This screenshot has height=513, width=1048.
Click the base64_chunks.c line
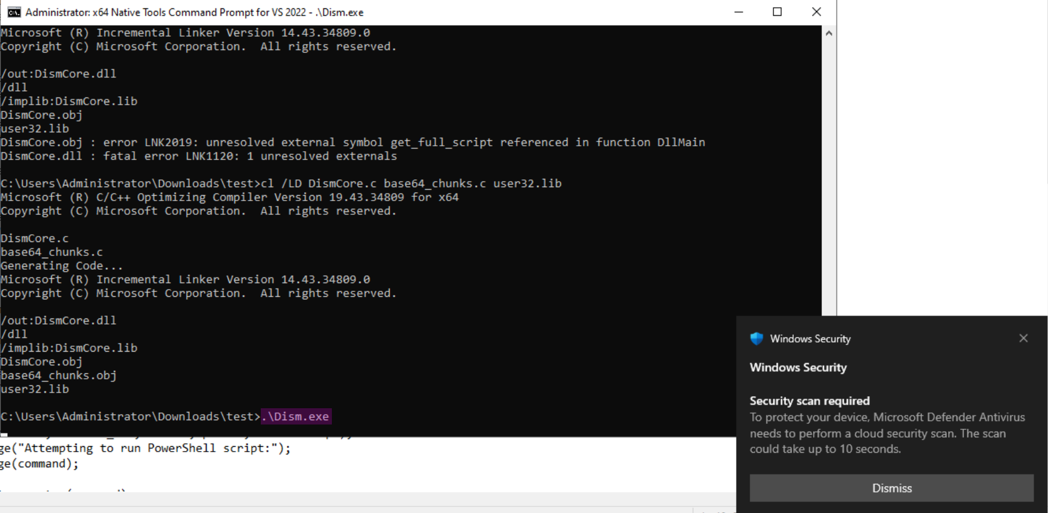[52, 252]
